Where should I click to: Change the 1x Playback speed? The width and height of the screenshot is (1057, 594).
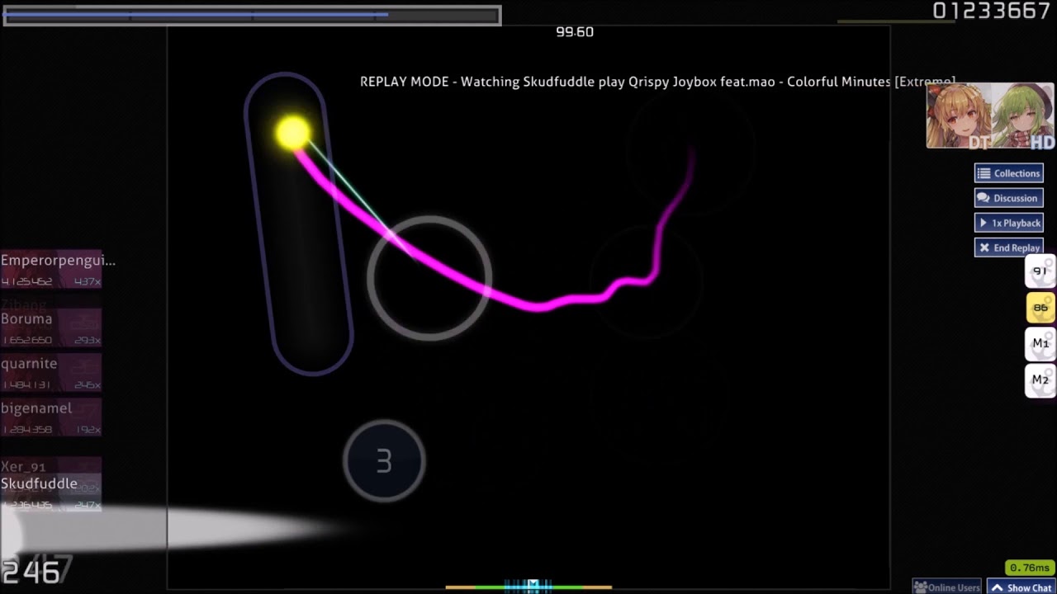pyautogui.click(x=1008, y=223)
